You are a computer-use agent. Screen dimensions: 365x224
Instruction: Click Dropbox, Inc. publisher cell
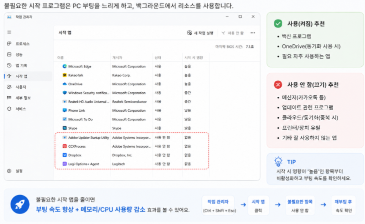(x=122, y=155)
